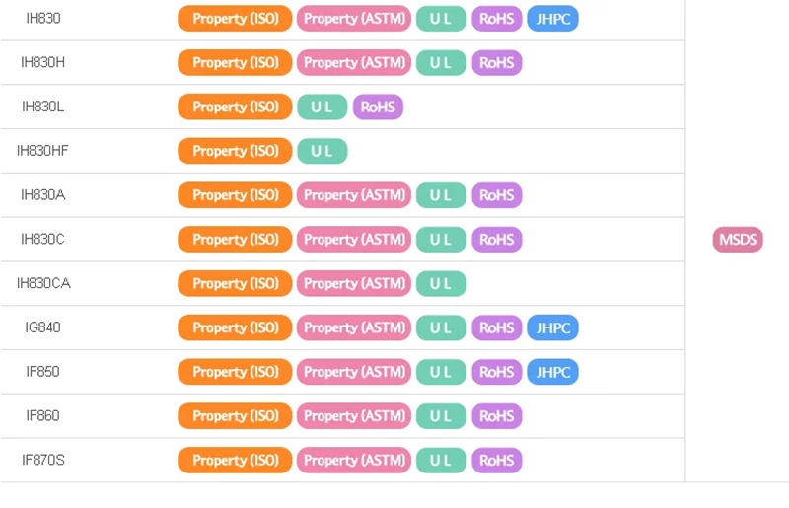Open Property (ASTM) for IF860

pos(353,416)
